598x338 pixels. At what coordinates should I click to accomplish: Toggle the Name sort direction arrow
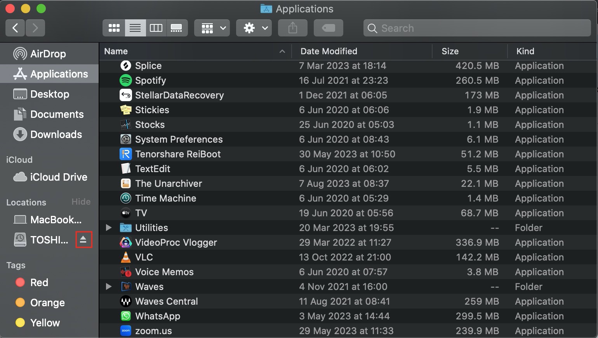(x=282, y=51)
